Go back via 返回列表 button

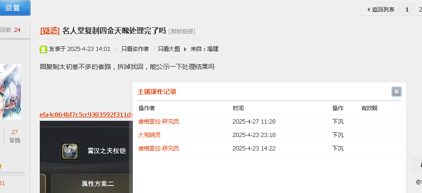click(x=379, y=9)
